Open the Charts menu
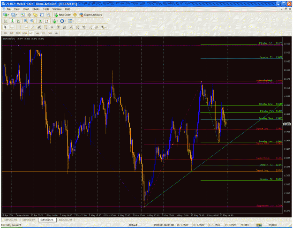This screenshot has width=293, height=228. click(x=36, y=9)
